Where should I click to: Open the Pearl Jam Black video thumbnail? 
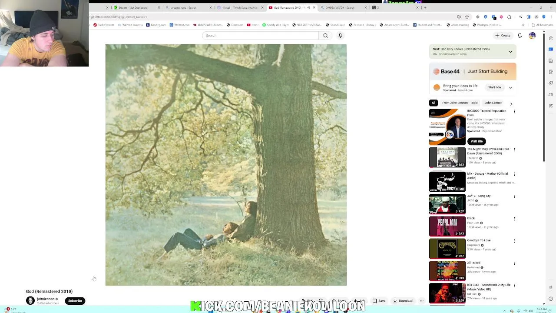pos(447,226)
